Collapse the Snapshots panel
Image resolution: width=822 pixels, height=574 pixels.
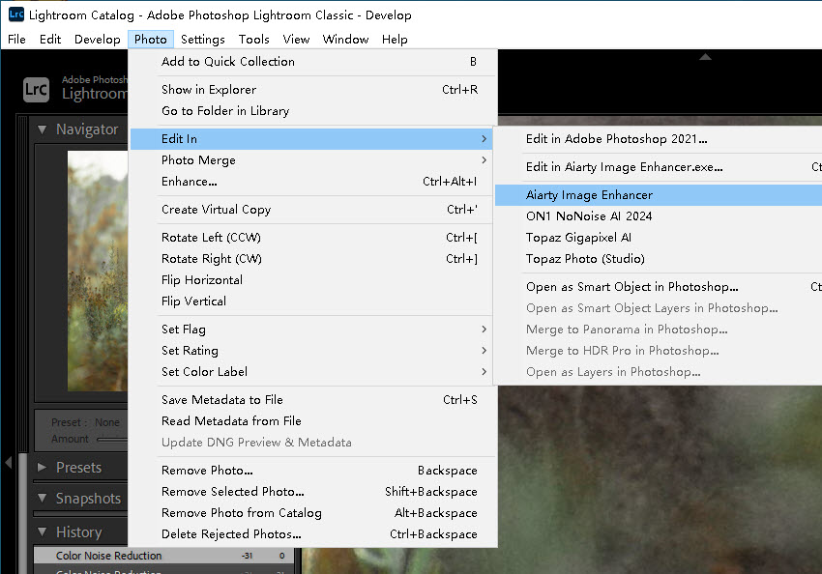click(x=42, y=498)
